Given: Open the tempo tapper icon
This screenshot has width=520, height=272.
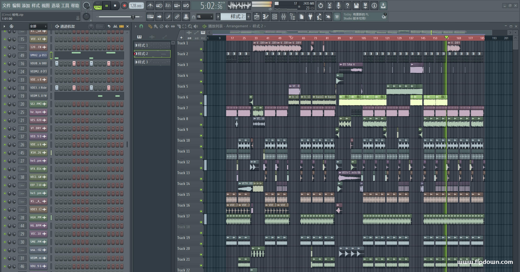Looking at the screenshot, I should [x=319, y=17].
